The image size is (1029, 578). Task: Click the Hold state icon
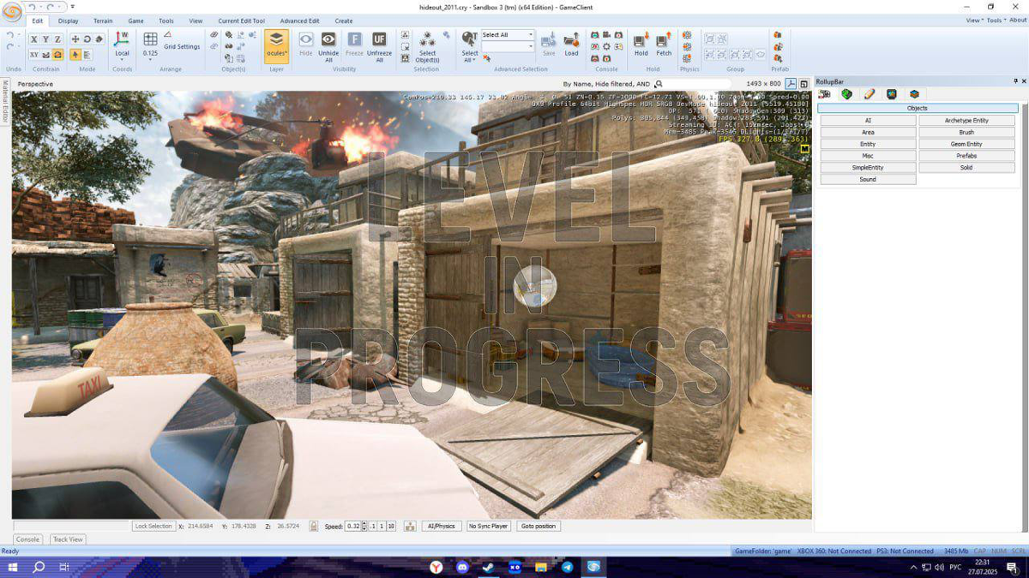(x=641, y=40)
